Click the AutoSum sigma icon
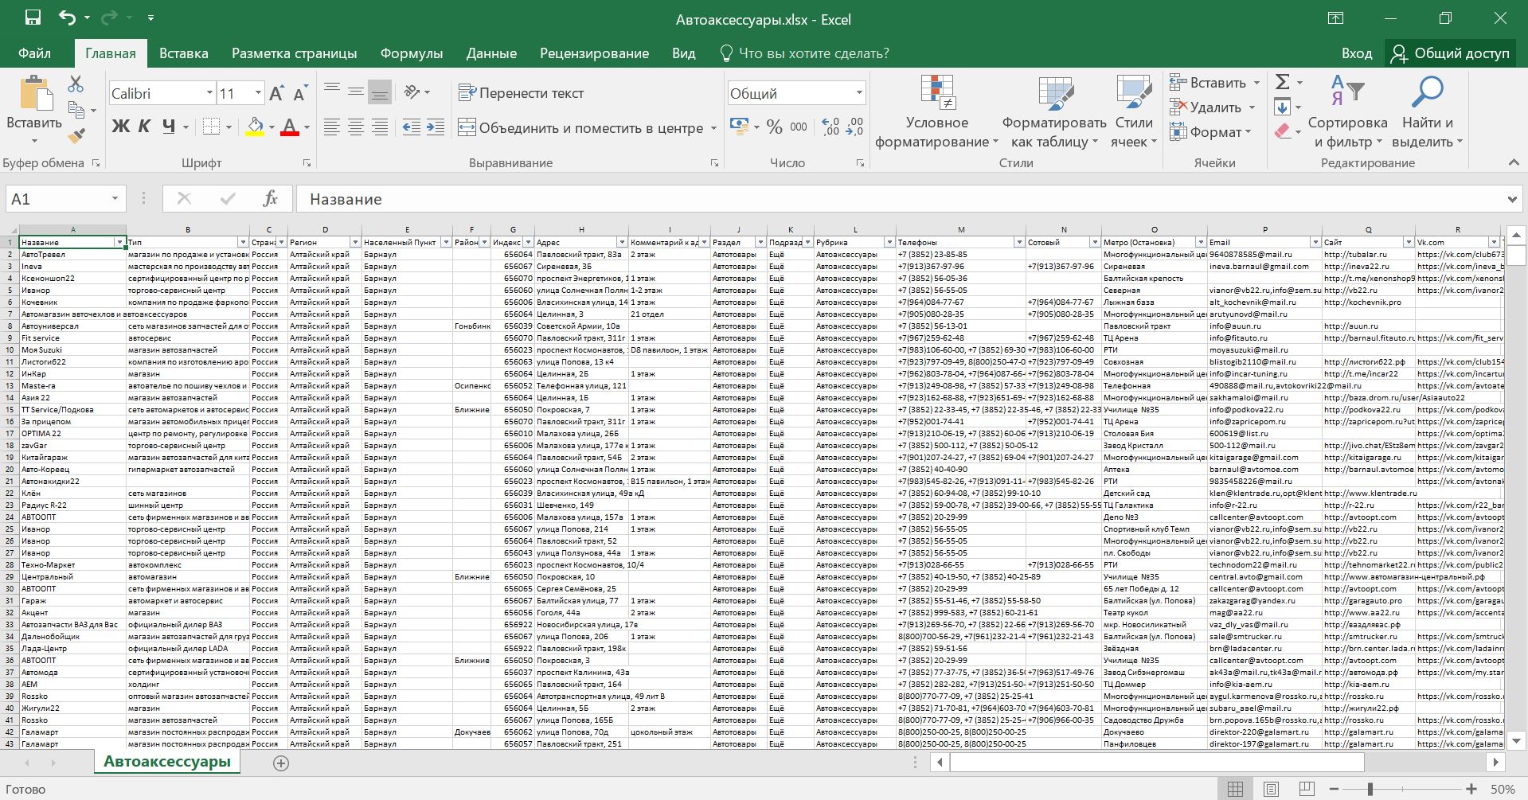The height and width of the screenshot is (800, 1528). click(1283, 82)
